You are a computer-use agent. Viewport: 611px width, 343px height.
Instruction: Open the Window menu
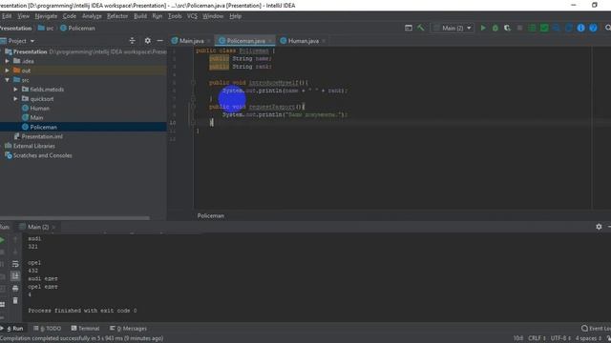[213, 16]
